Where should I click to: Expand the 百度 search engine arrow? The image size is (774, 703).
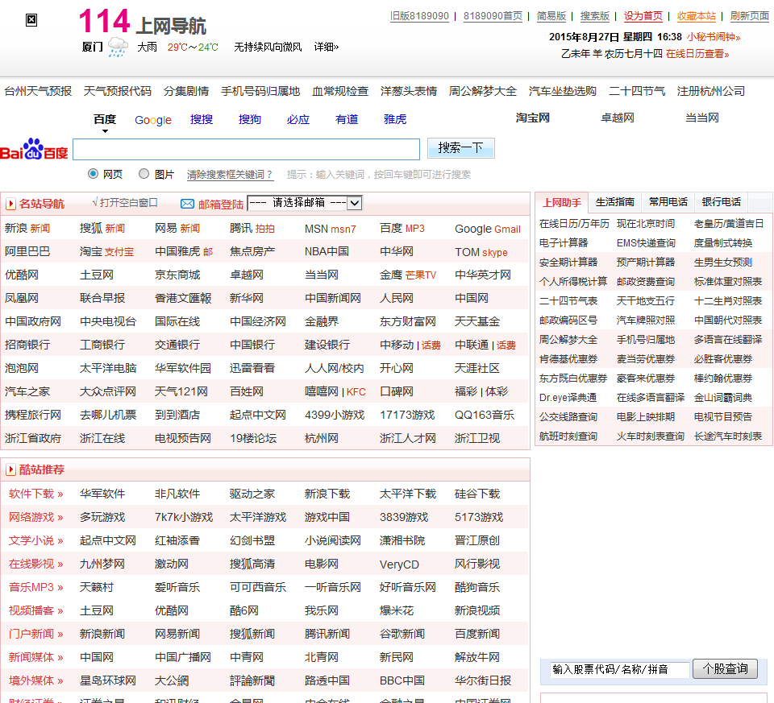click(x=105, y=131)
